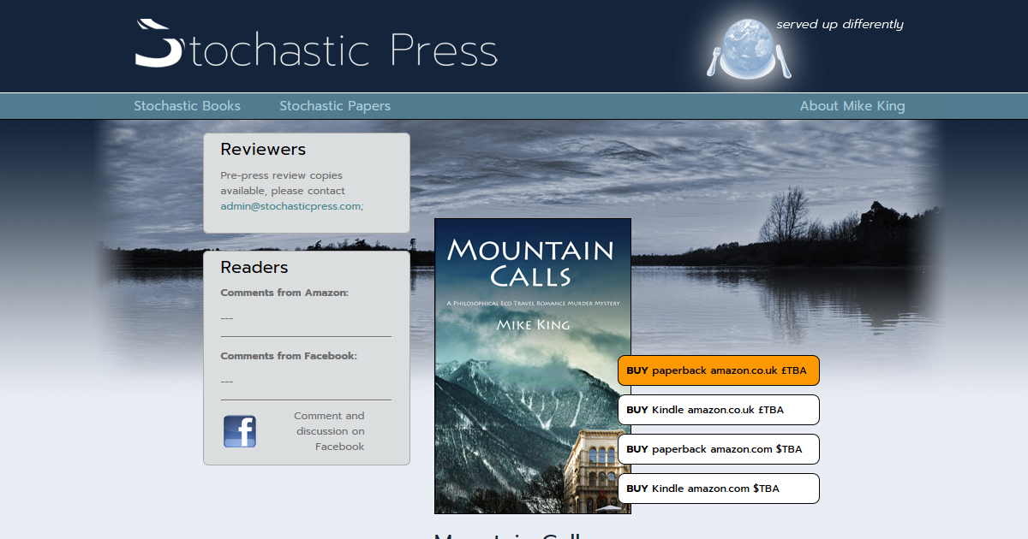Buy Kindle edition from amazon.com
This screenshot has width=1028, height=539.
point(718,489)
